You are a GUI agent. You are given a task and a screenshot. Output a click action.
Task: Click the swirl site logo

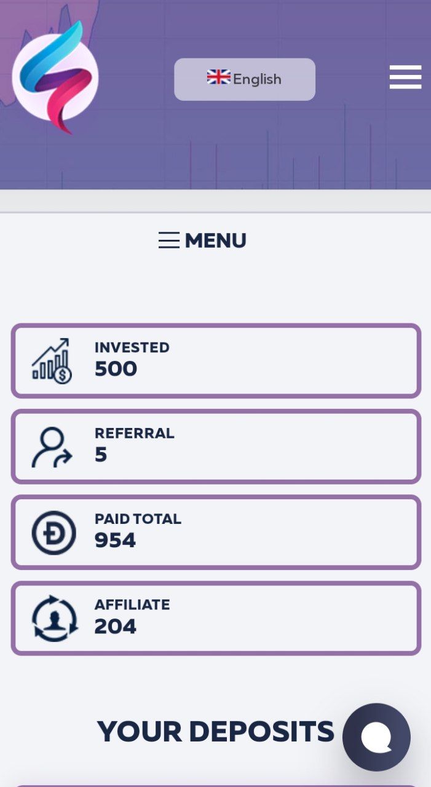coord(55,77)
